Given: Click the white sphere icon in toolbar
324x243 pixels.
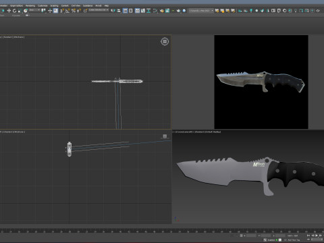Looking at the screenshot, I should tap(256, 11).
